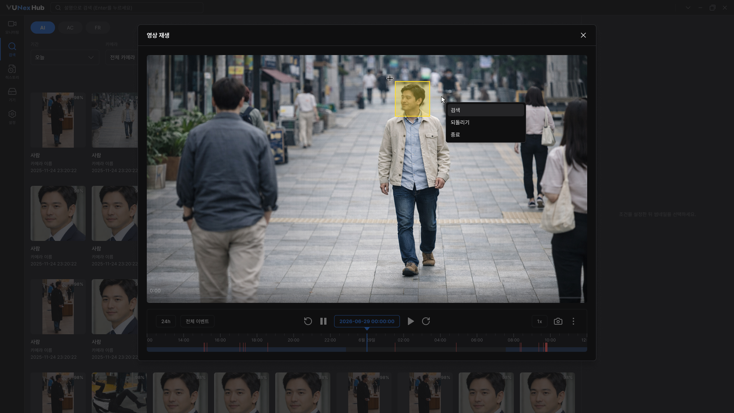The height and width of the screenshot is (413, 734).
Task: Go to the 기기 devices sidebar icon
Action: pos(12,94)
